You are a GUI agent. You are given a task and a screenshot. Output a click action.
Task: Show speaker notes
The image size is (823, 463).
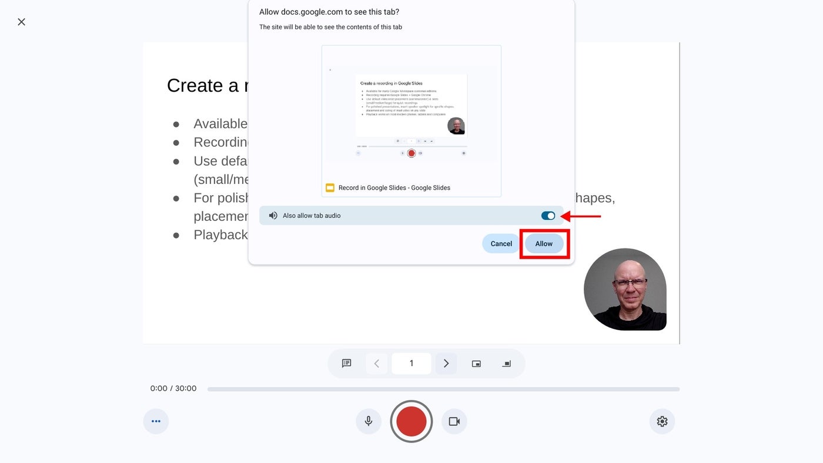point(347,364)
